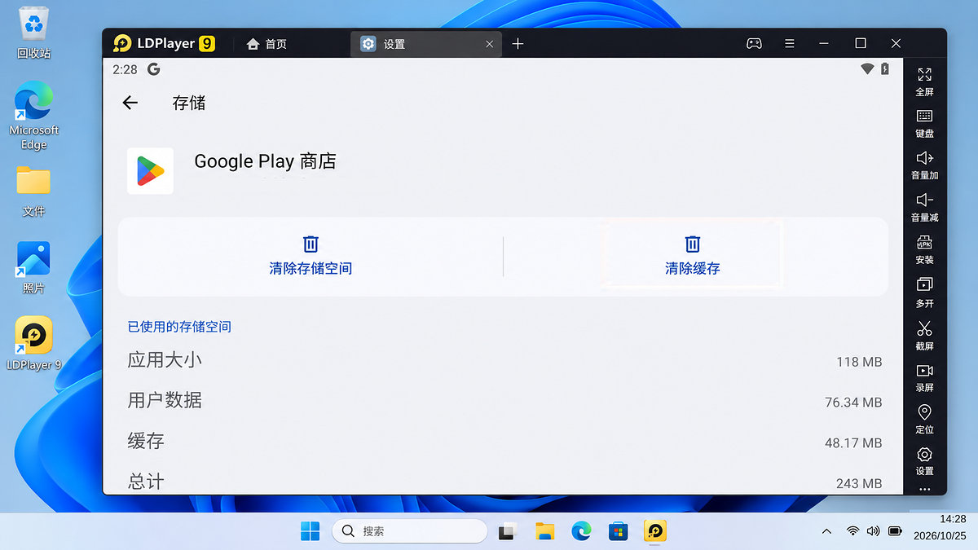
Task: Click 清除存储空间 trash button
Action: pos(311,256)
